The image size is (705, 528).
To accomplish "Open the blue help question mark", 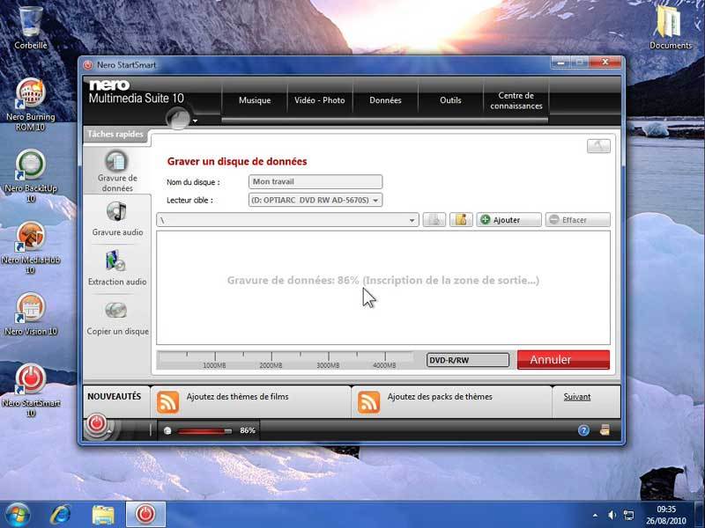I will [583, 430].
